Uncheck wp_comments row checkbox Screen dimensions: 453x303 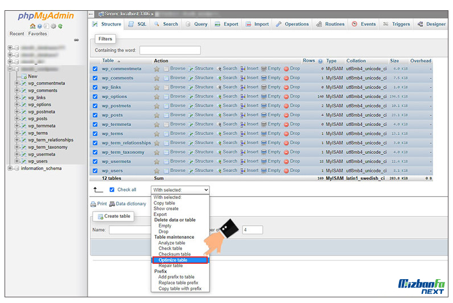[95, 78]
